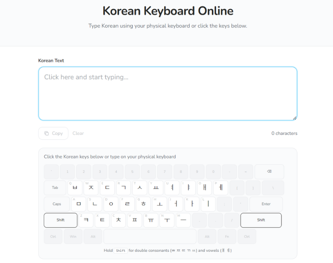
Task: Toggle the left Shift key
Action: click(60, 220)
